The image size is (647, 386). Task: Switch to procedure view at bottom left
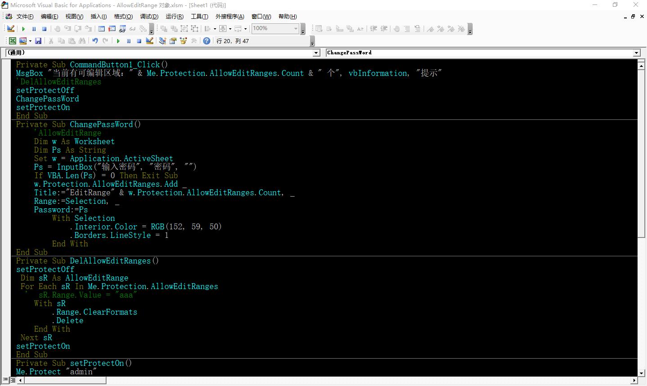click(5, 380)
